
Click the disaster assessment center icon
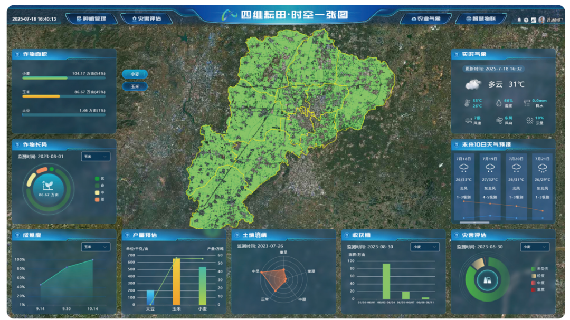487,280
